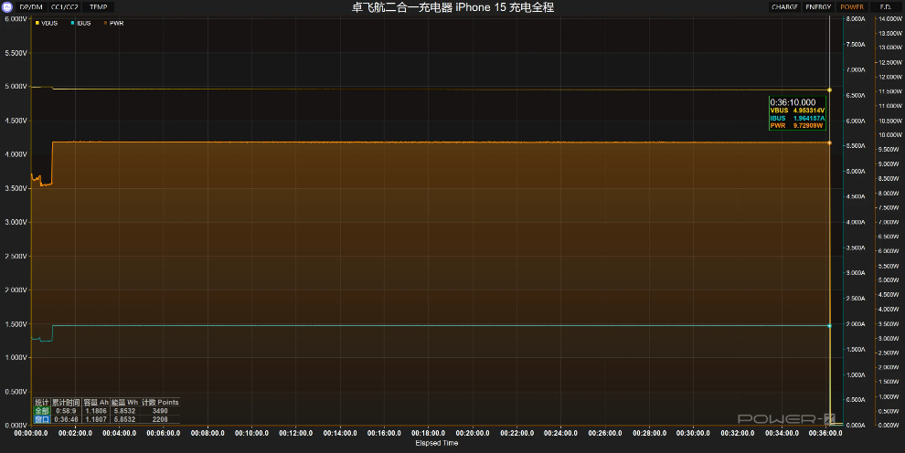Click the 能量 Wh column header
Viewport: 905px width, 453px height.
coord(124,402)
